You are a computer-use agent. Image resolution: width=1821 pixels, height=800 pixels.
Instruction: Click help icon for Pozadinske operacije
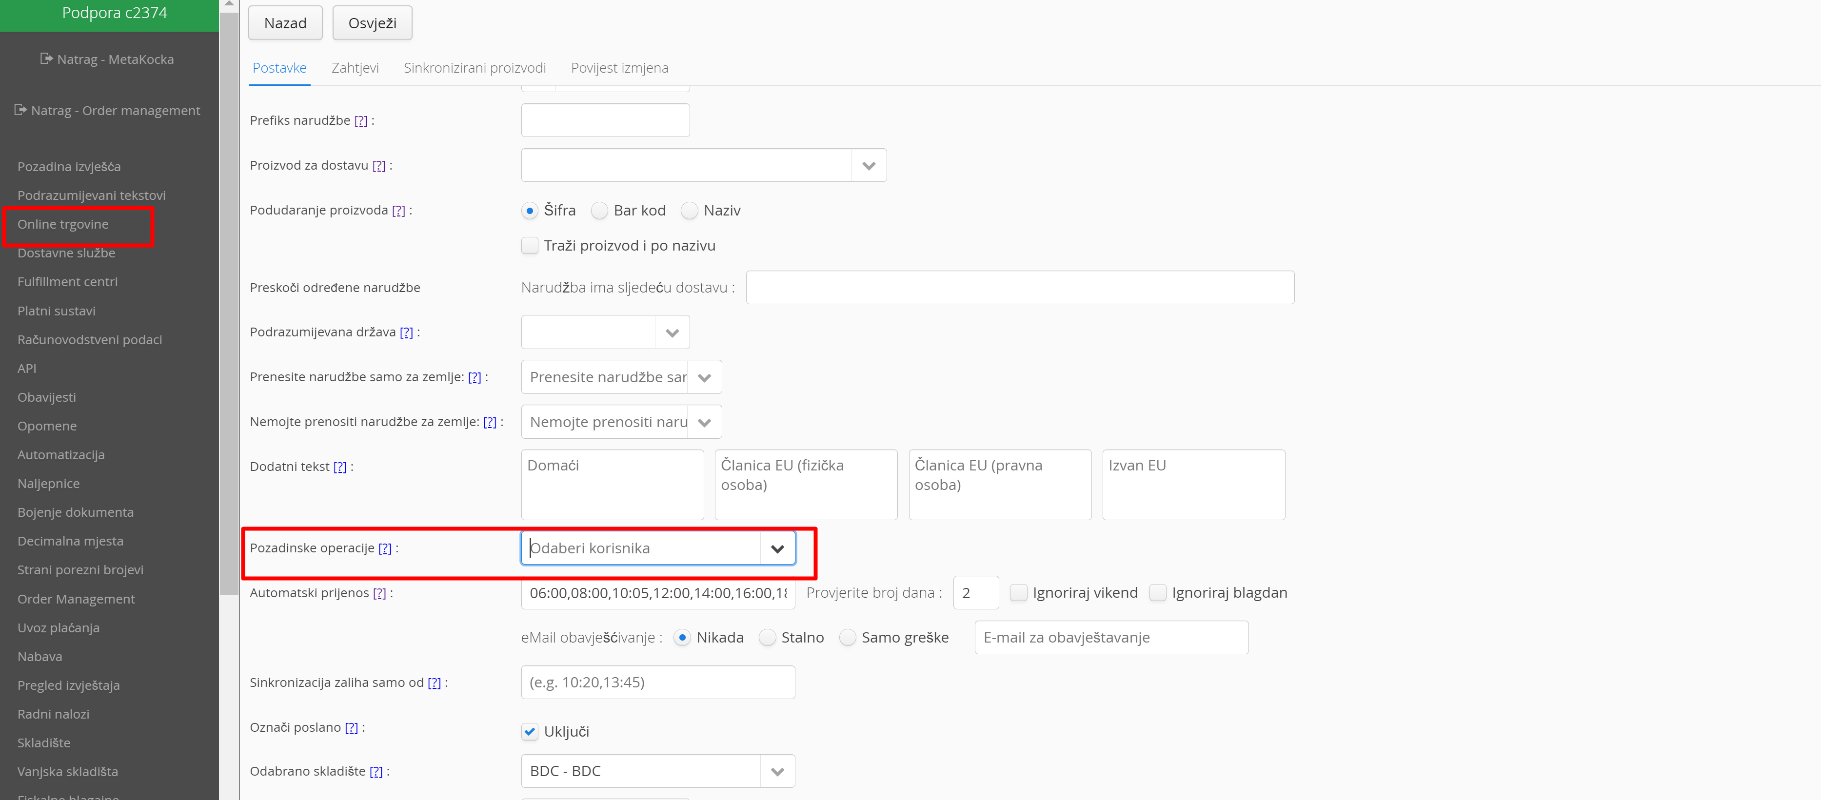pyautogui.click(x=385, y=548)
